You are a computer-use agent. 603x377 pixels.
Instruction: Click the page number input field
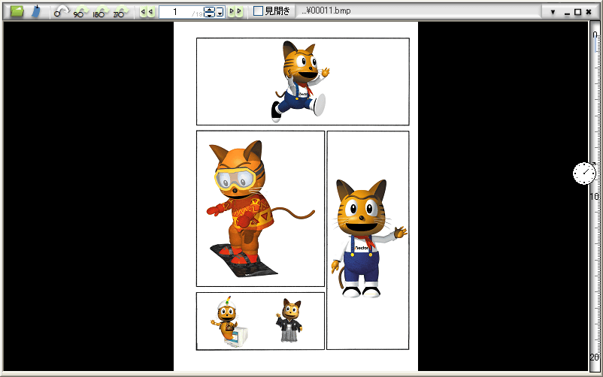click(180, 12)
